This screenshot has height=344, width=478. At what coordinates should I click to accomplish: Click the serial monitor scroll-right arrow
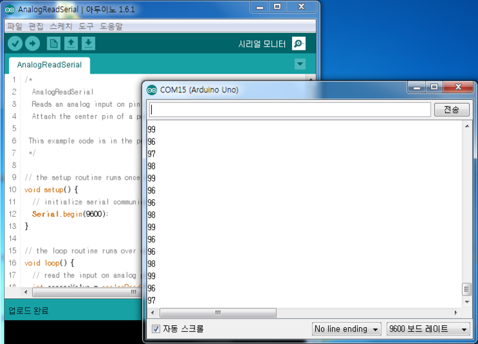pyautogui.click(x=456, y=312)
